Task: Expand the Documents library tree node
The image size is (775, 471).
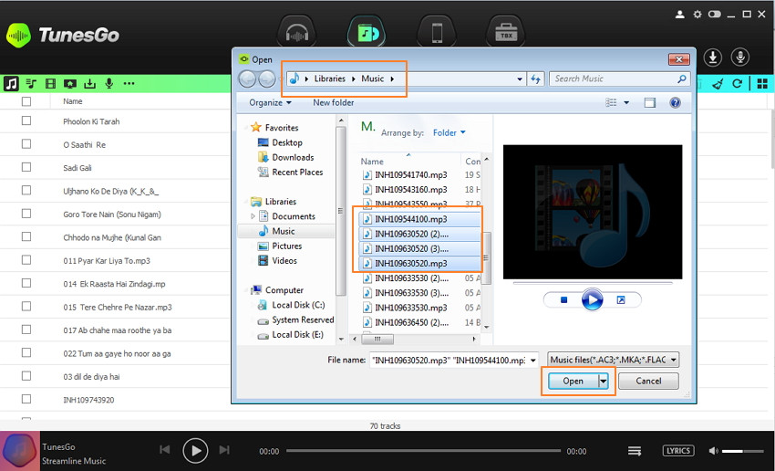Action: [x=253, y=216]
